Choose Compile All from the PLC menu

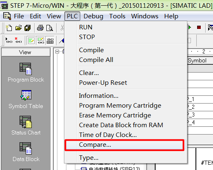[96, 60]
